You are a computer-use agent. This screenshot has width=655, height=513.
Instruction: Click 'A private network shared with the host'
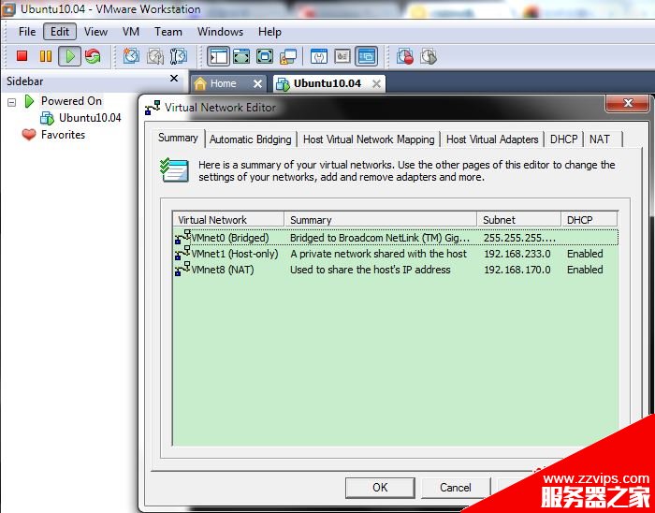[378, 254]
